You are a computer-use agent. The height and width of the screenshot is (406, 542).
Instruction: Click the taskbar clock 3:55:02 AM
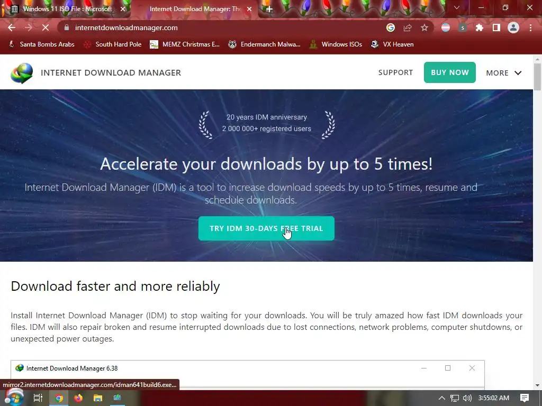[x=494, y=398]
